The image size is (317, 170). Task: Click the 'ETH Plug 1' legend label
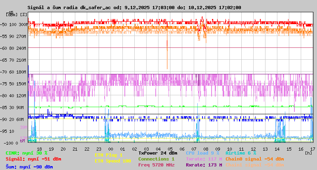click(x=109, y=155)
